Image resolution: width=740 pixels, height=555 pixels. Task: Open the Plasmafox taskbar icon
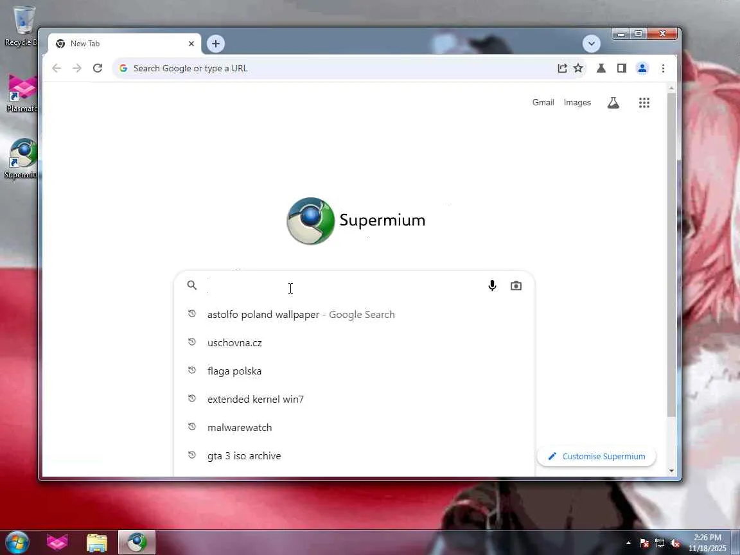point(57,542)
